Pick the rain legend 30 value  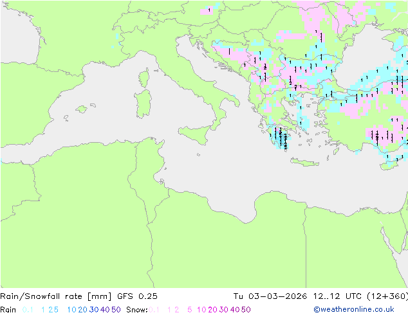click(x=94, y=310)
